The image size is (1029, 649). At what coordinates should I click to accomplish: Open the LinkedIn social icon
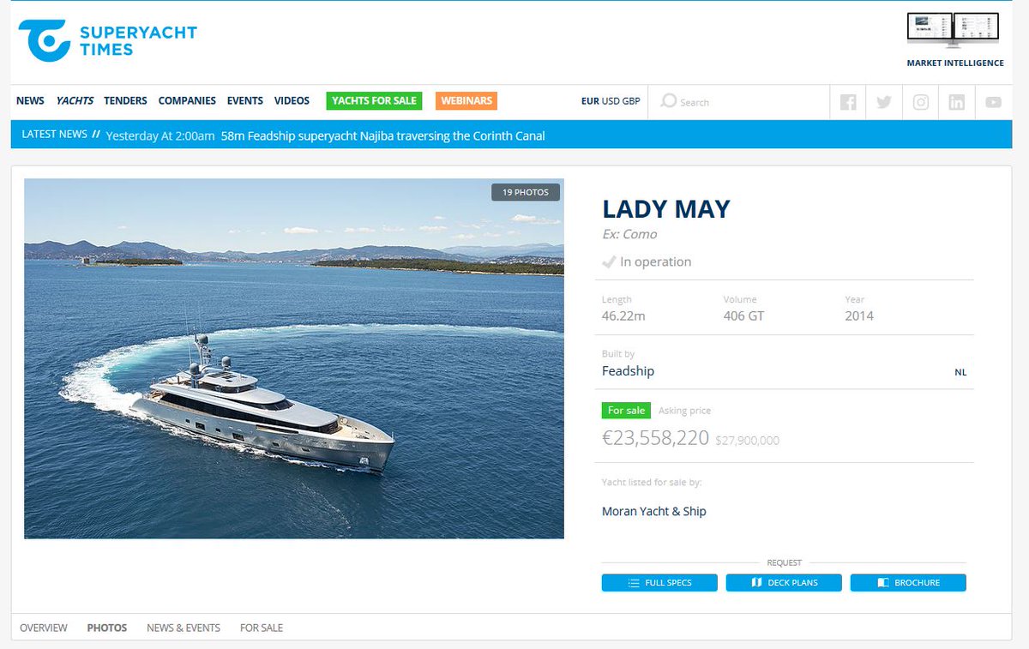tap(957, 102)
